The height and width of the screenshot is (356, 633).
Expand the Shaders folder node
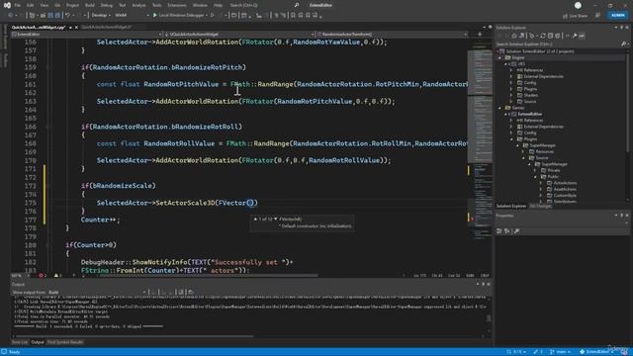pos(511,95)
